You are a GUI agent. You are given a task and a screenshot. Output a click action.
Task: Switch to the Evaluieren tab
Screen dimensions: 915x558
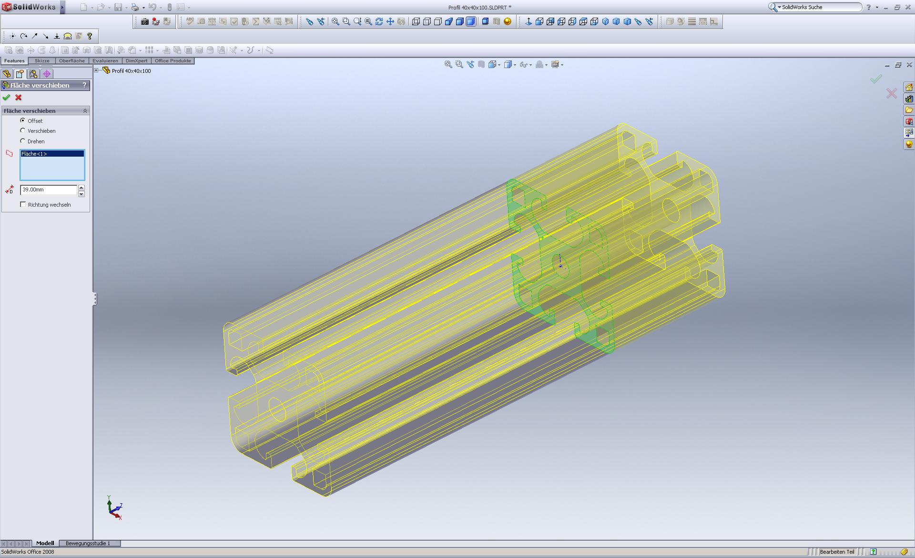105,61
